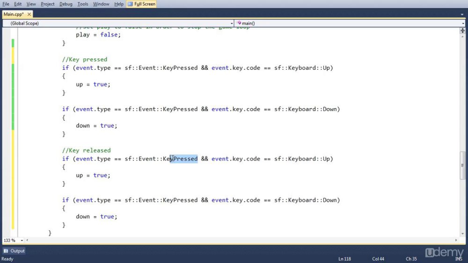Click the Col 44 status indicator
This screenshot has height=263, width=468.
(378, 259)
